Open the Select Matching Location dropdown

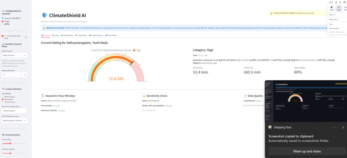(14, 121)
